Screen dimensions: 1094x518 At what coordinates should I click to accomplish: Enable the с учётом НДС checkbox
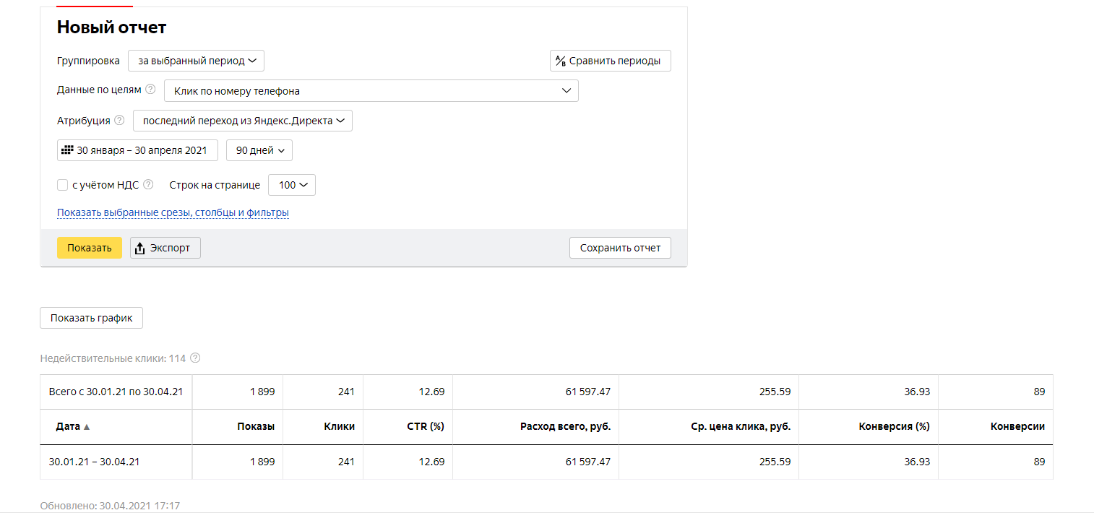tap(62, 185)
